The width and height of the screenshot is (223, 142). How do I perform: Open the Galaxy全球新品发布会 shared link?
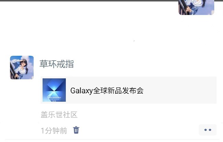tap(129, 90)
